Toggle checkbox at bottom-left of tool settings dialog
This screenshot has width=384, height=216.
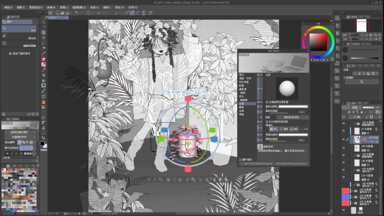[240, 158]
